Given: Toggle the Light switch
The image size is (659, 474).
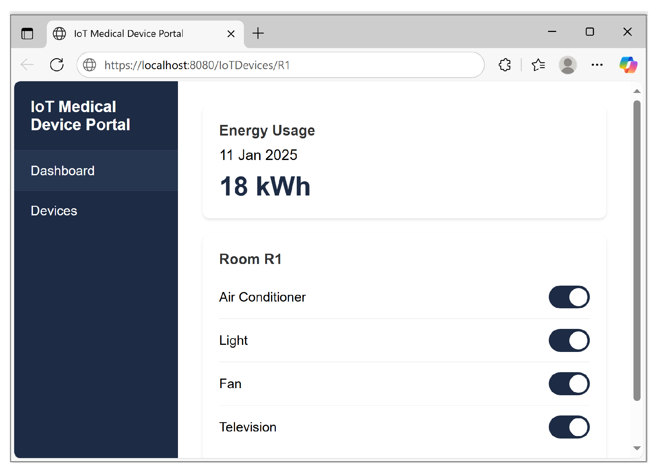Looking at the screenshot, I should point(569,340).
